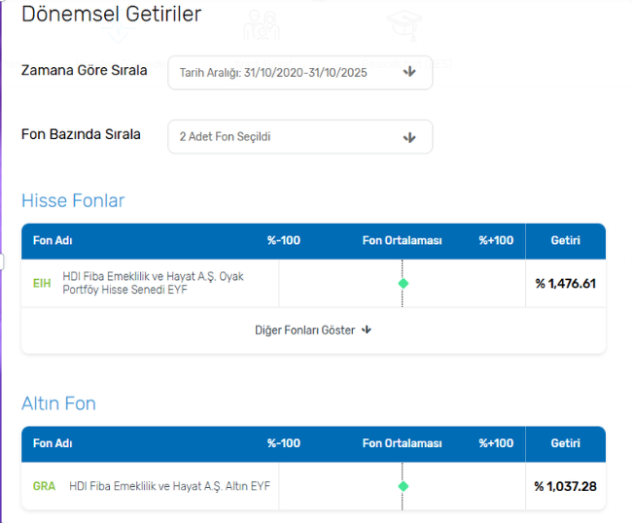
Task: Click Fon Ortalaması header in Altın Fon table
Action: [402, 443]
